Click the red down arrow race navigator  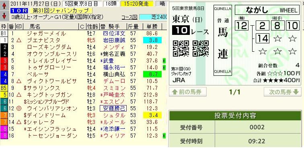pyautogui.click(x=4, y=16)
